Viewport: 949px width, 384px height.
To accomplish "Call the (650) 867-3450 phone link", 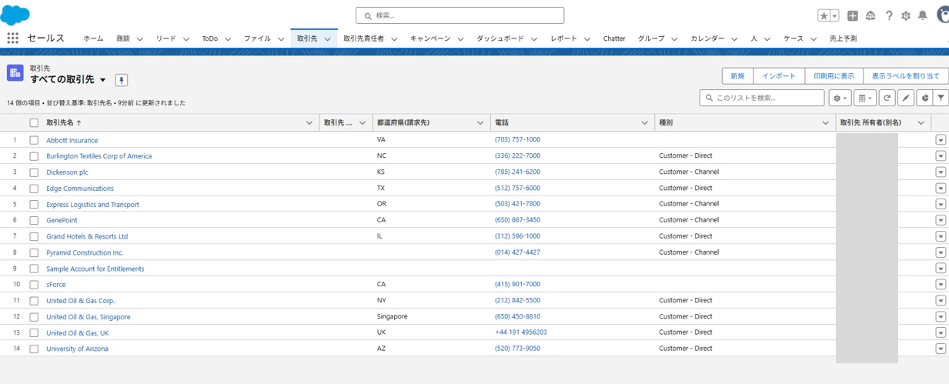I will [517, 220].
